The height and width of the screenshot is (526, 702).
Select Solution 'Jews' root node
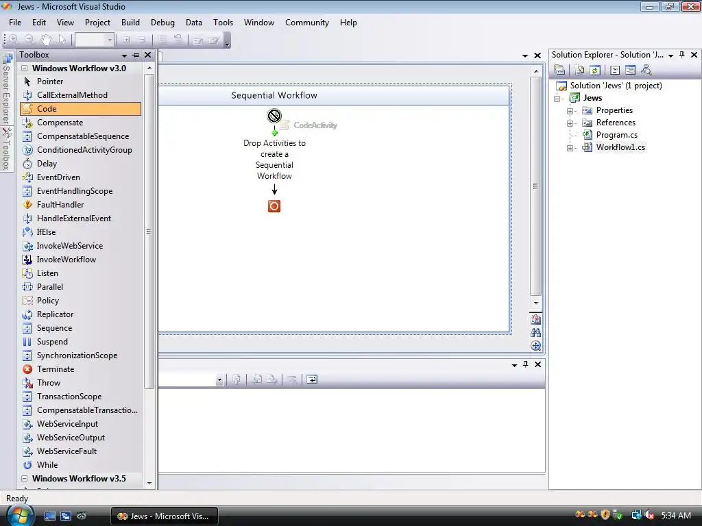[616, 86]
